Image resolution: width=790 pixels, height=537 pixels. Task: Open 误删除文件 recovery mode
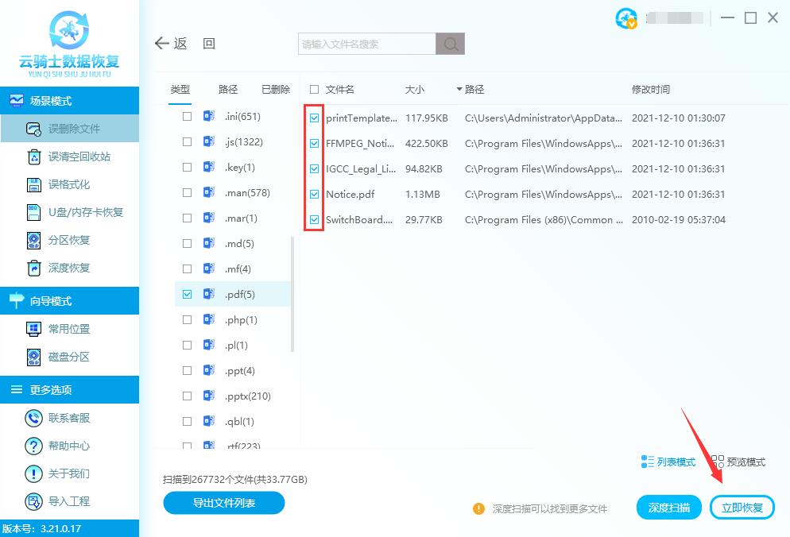tap(69, 129)
